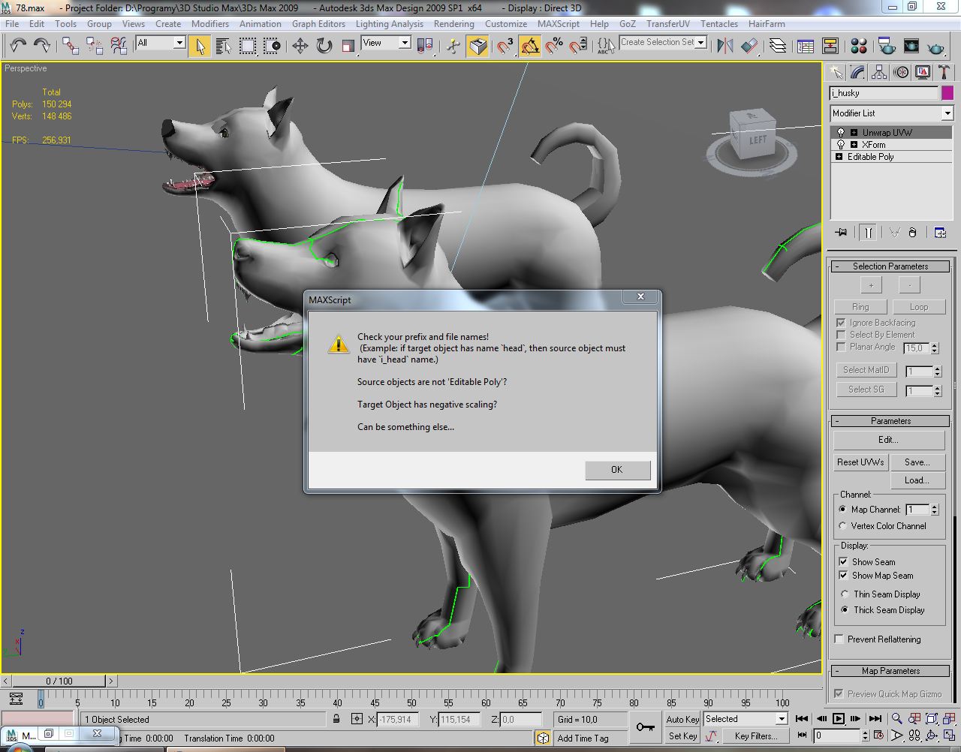Open the selection filter All dropdown
Image resolution: width=961 pixels, height=752 pixels.
pyautogui.click(x=160, y=43)
